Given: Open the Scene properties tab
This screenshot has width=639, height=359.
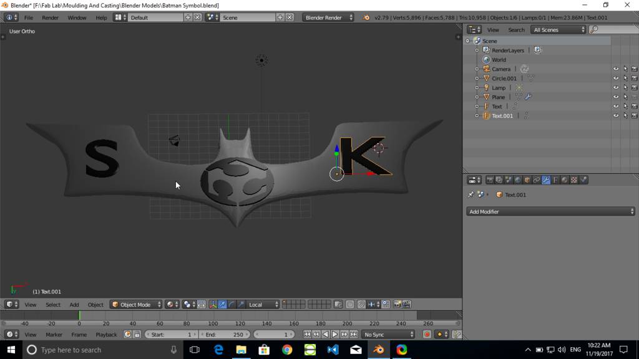Looking at the screenshot, I should tap(508, 180).
